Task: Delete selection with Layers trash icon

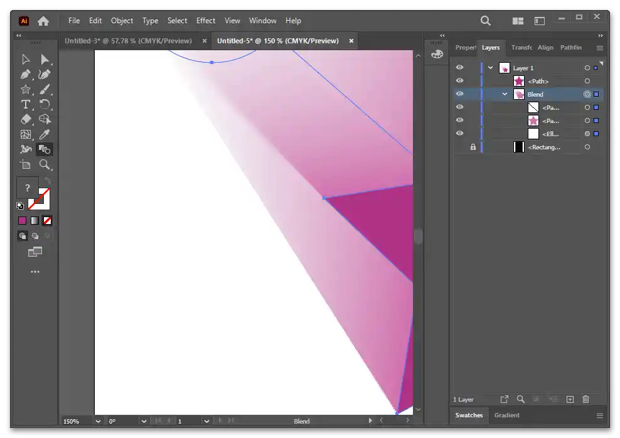Action: click(585, 399)
